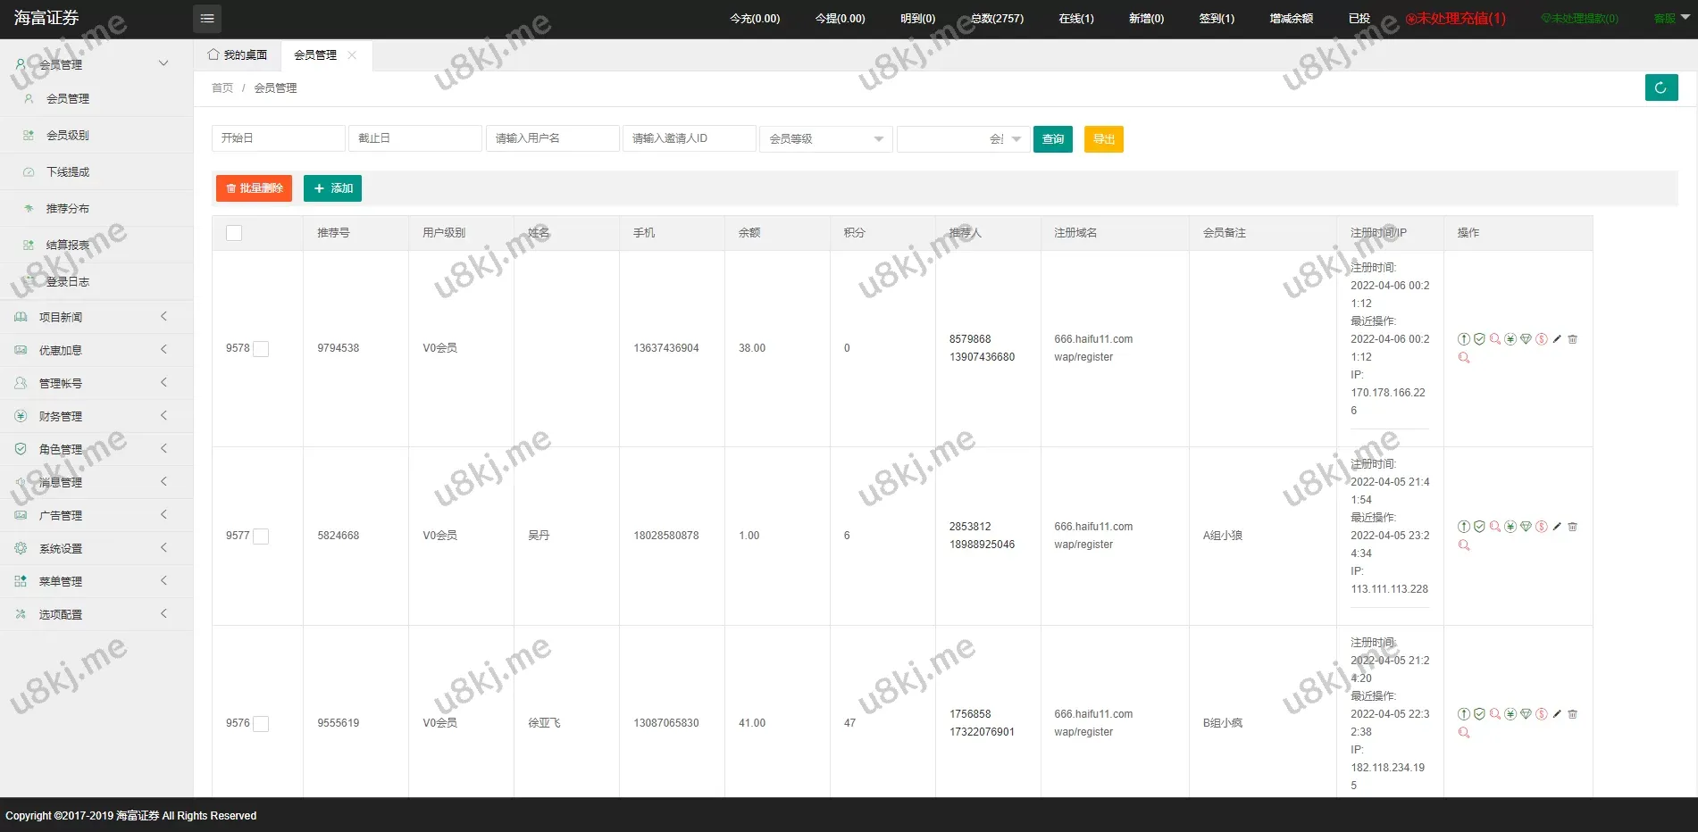The width and height of the screenshot is (1698, 832).
Task: Click the red dollar icon for member 9578
Action: point(1541,339)
